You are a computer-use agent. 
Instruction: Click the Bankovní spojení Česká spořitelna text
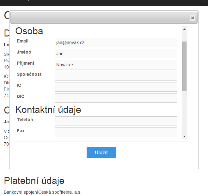[x=43, y=192]
